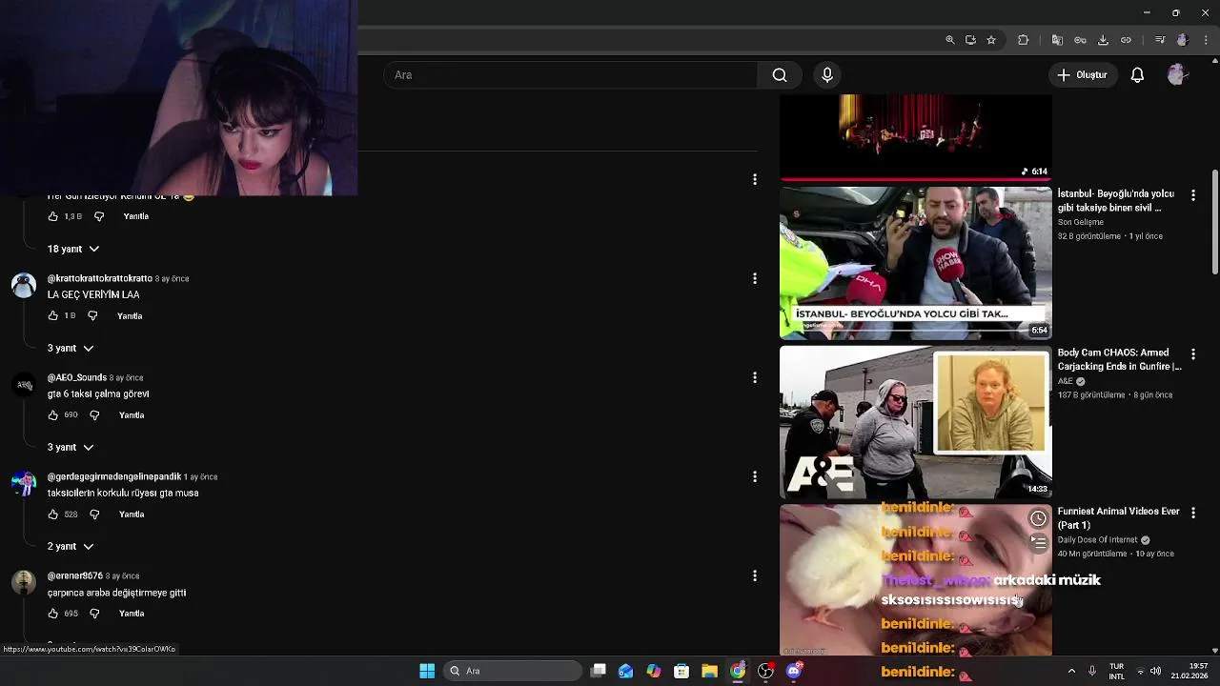Open the 6:14 music video thumbnail
1220x686 pixels.
click(916, 137)
